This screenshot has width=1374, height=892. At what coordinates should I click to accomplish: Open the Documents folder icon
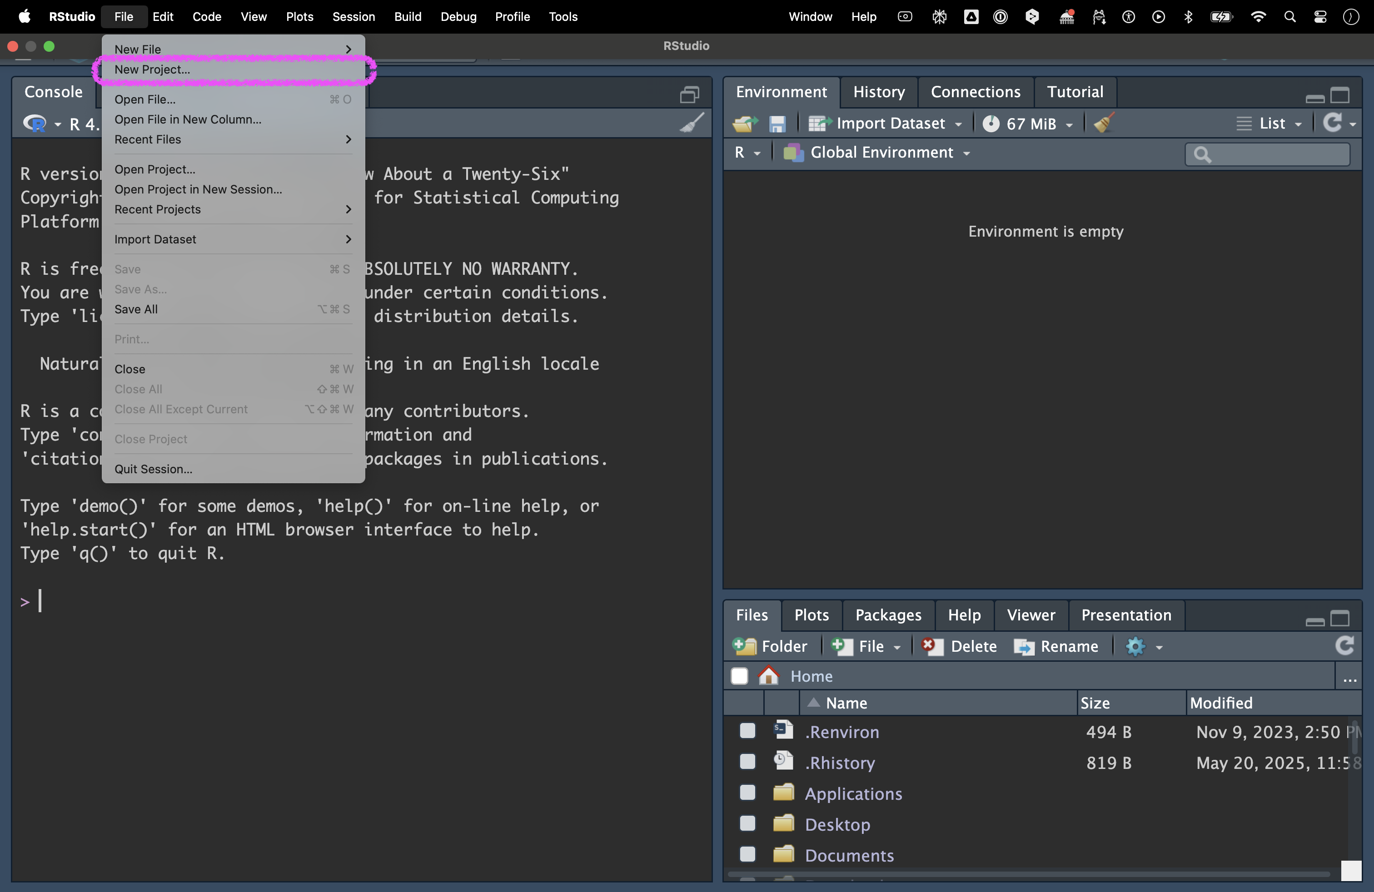coord(783,854)
